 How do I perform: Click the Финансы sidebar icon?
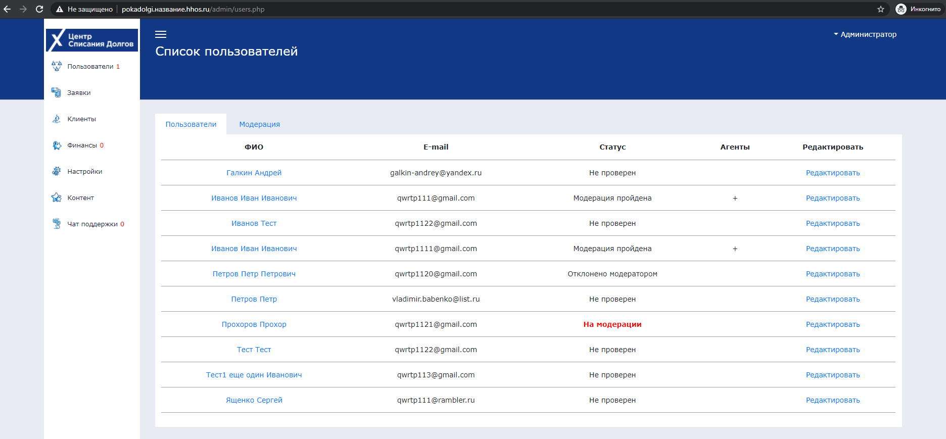57,145
